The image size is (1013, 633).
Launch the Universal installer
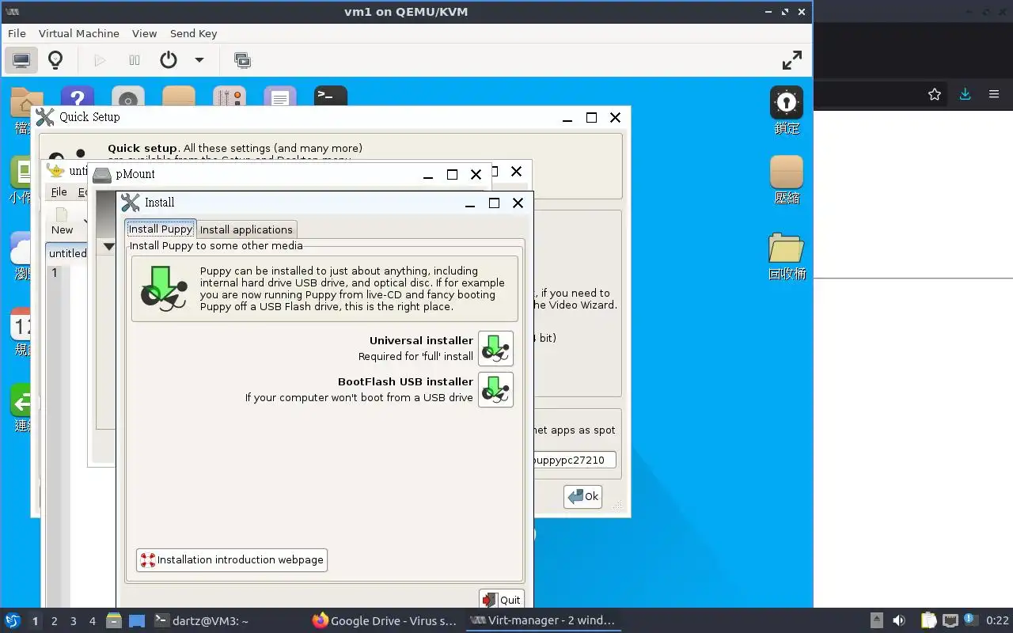pos(495,348)
